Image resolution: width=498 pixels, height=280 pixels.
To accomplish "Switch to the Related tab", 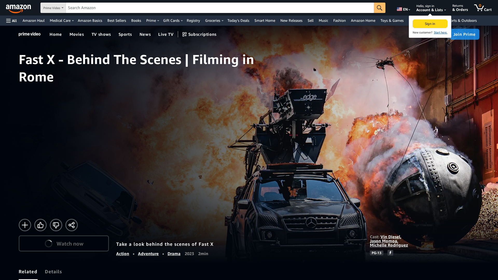I will point(28,272).
